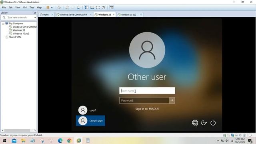The height and width of the screenshot is (144, 256).
Task: Click the Sign in to: MISDUE text
Action: [x=147, y=109]
